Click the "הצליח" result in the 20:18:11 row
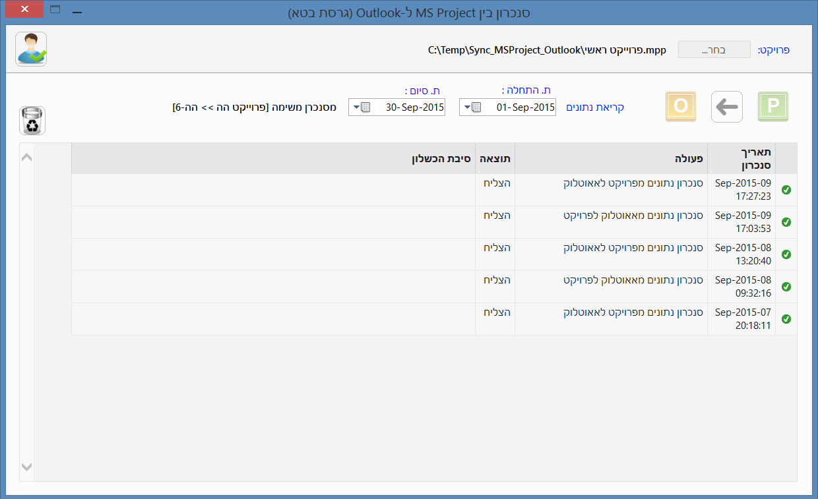This screenshot has width=818, height=499. (x=497, y=312)
